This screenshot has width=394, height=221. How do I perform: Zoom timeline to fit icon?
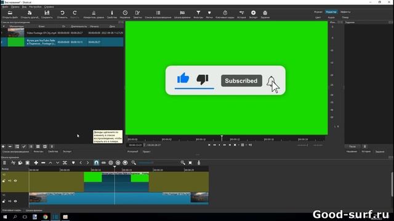tap(190, 163)
